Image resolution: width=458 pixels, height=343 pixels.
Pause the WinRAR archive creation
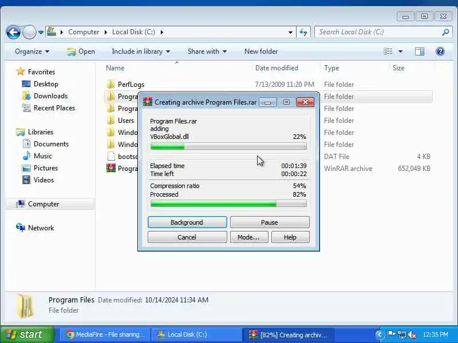(x=270, y=222)
